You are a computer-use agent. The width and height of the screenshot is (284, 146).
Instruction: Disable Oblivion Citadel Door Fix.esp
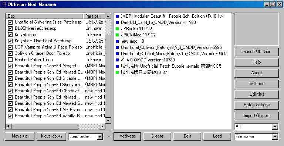pos(10,53)
